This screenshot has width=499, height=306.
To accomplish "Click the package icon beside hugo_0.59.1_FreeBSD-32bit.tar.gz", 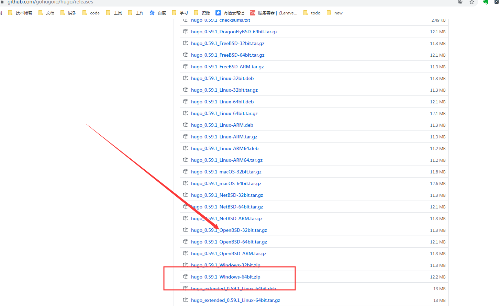I will pyautogui.click(x=186, y=43).
